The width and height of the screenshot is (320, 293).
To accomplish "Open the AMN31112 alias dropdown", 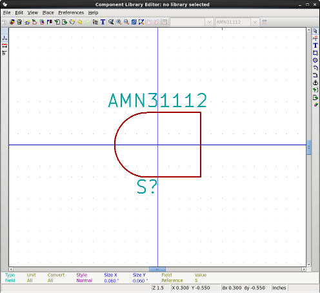I will tap(255, 22).
